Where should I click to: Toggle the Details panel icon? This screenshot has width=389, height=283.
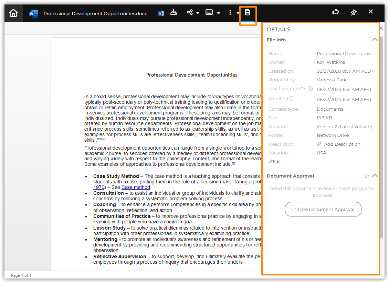point(247,13)
